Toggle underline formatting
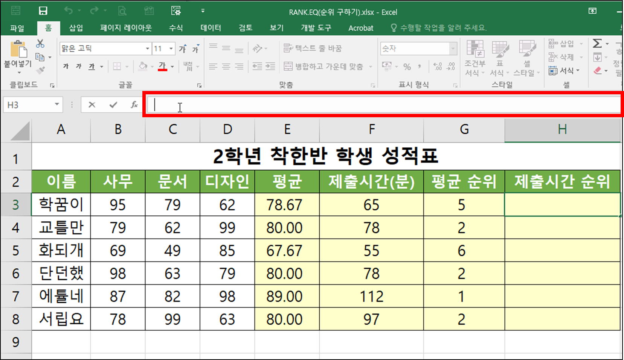 pyautogui.click(x=91, y=66)
